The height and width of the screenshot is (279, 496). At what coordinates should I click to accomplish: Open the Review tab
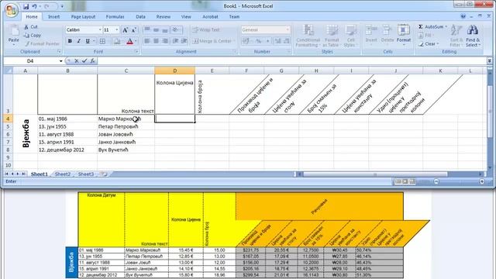click(x=164, y=17)
